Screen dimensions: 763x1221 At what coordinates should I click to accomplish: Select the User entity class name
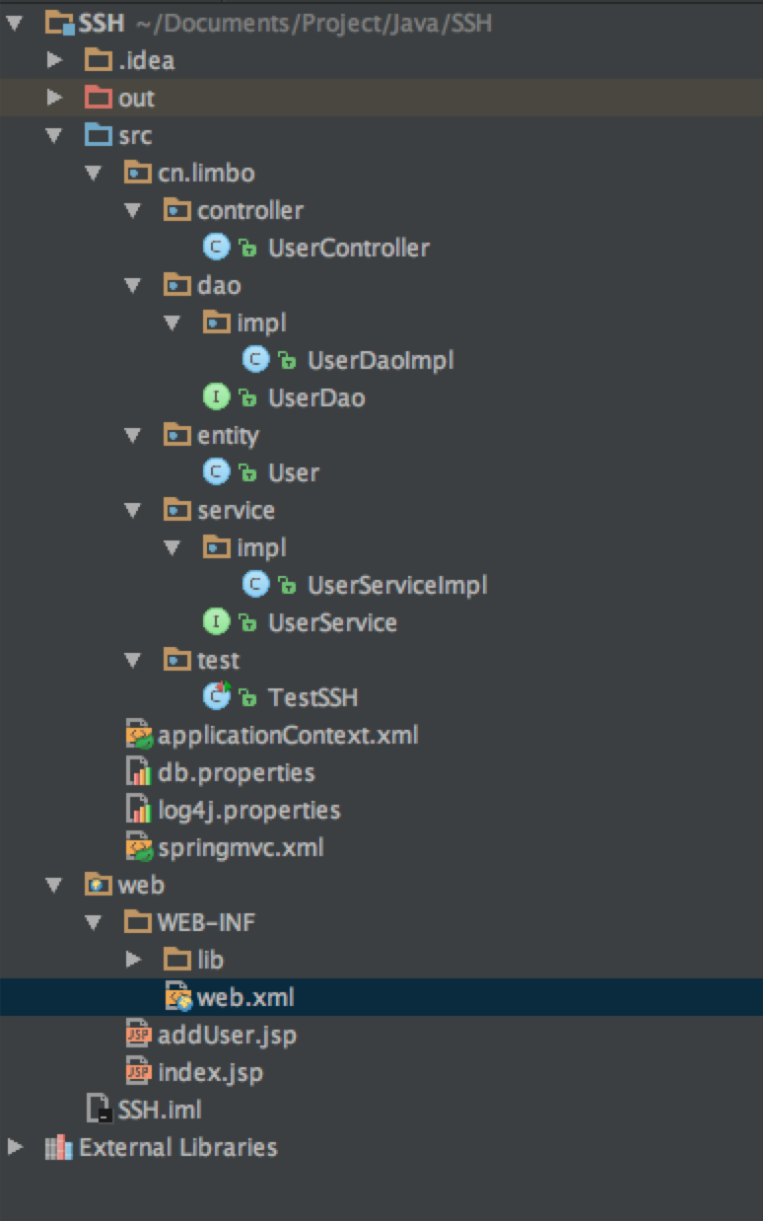coord(294,473)
